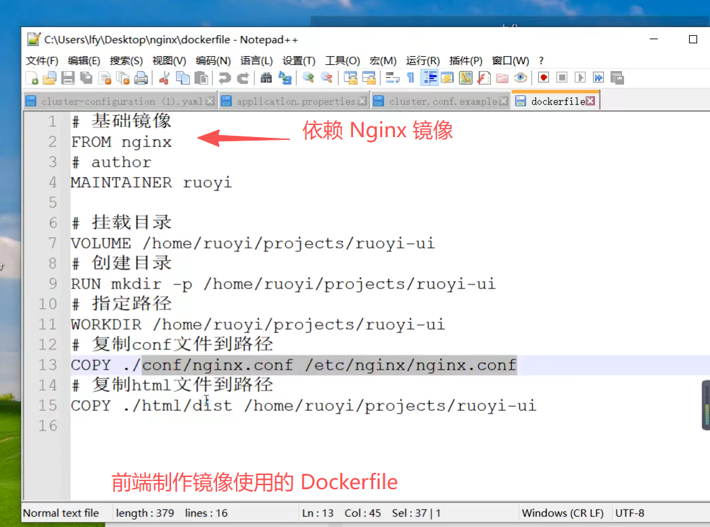710x527 pixels.
Task: Run macro multiple times icon
Action: 598,78
